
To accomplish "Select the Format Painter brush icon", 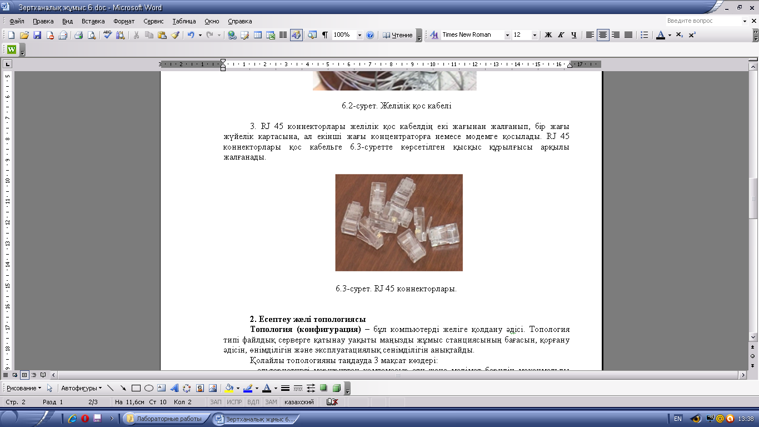I will [x=175, y=35].
